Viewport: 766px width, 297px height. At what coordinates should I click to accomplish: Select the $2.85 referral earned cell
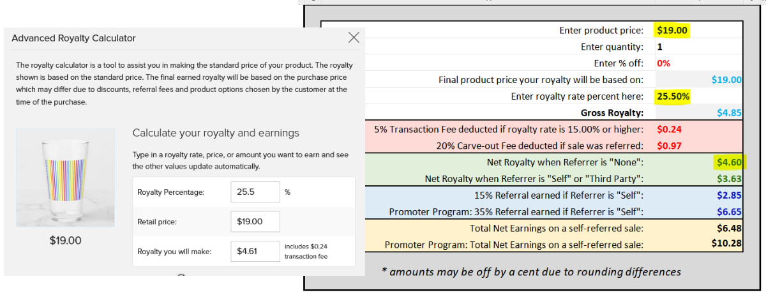coord(729,195)
